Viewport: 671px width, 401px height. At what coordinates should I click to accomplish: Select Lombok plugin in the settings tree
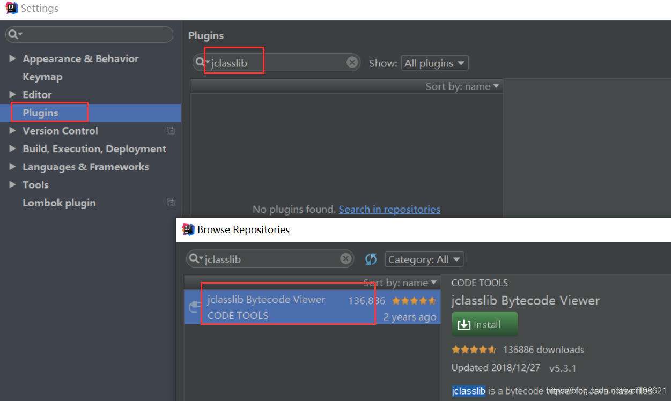pyautogui.click(x=59, y=203)
